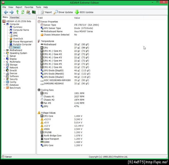Open the Help menu
Screen dimensions: 169x165
point(46,7)
